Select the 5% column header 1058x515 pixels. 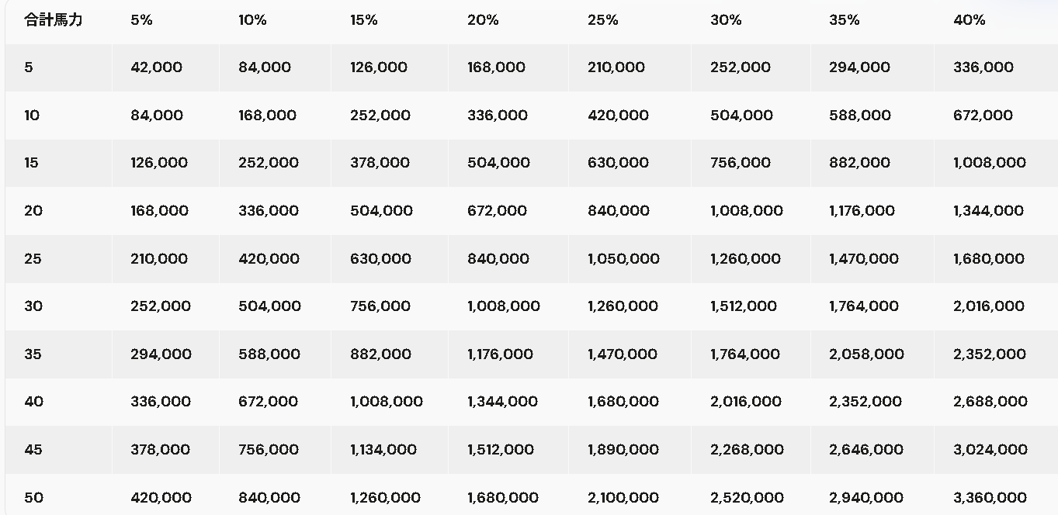[x=142, y=20]
